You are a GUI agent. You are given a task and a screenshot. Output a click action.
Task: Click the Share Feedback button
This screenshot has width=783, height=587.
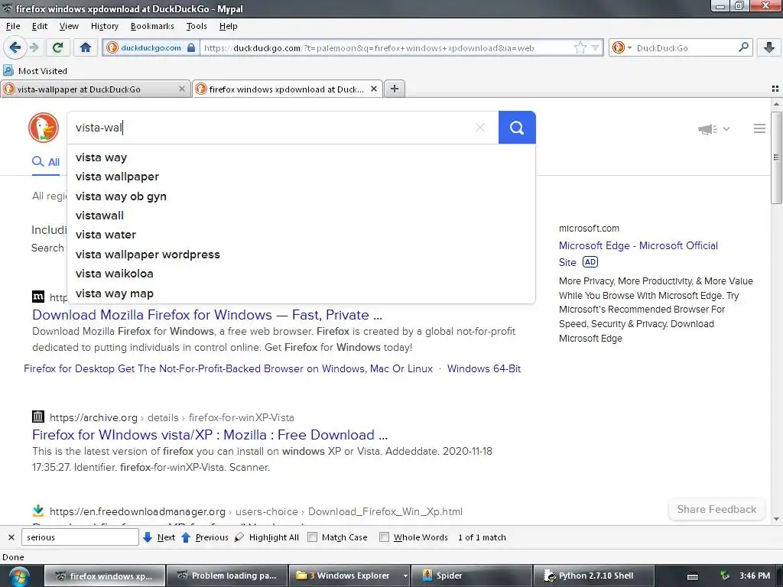[x=716, y=509]
